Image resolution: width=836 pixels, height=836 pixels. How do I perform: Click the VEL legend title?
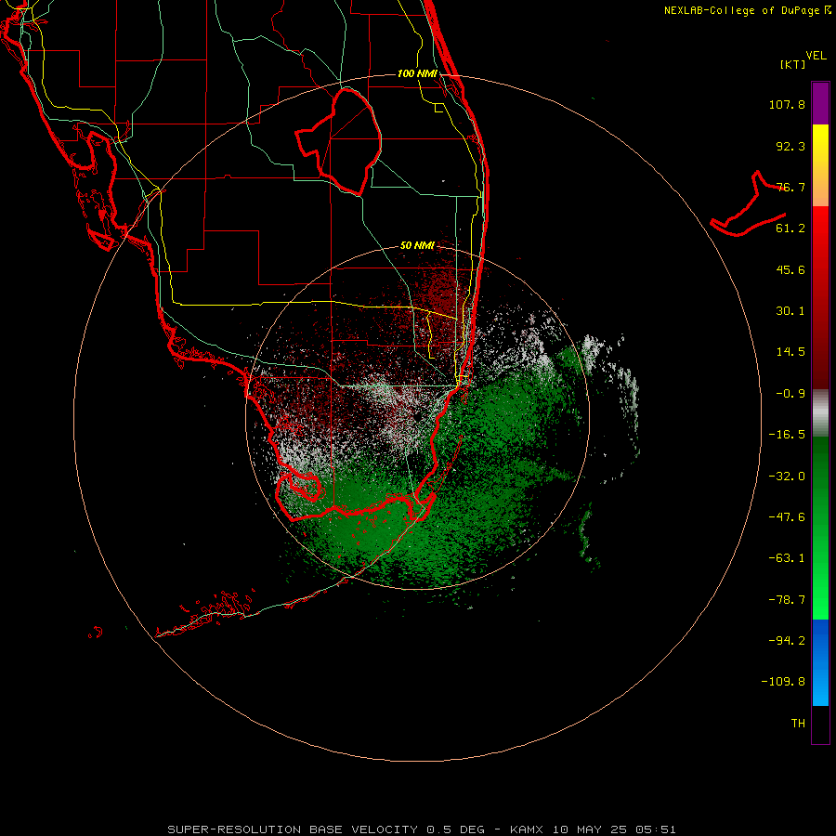(816, 56)
